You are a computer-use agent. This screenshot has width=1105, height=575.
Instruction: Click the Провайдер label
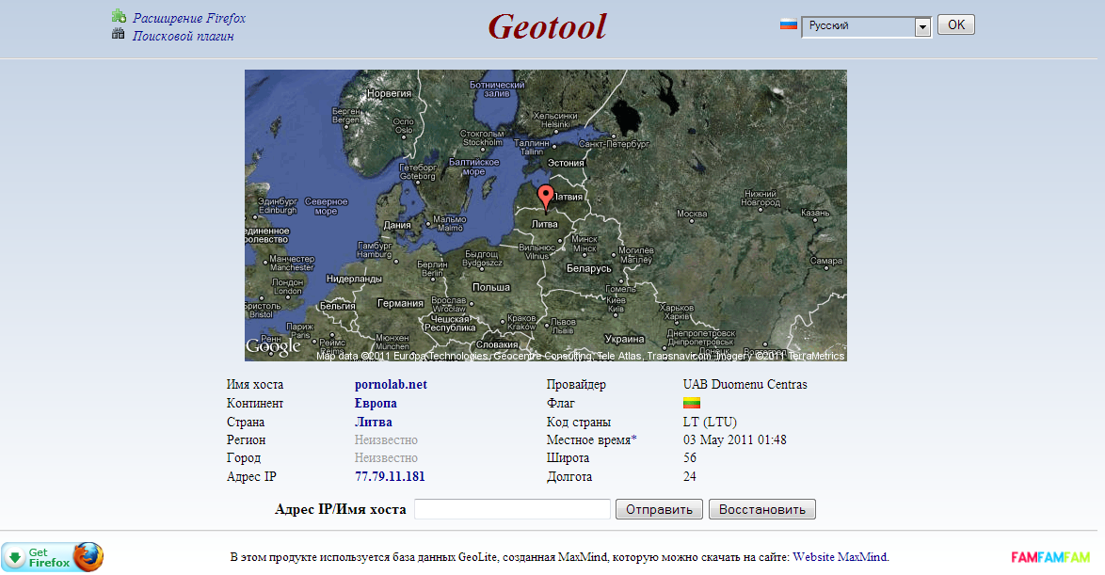point(576,384)
